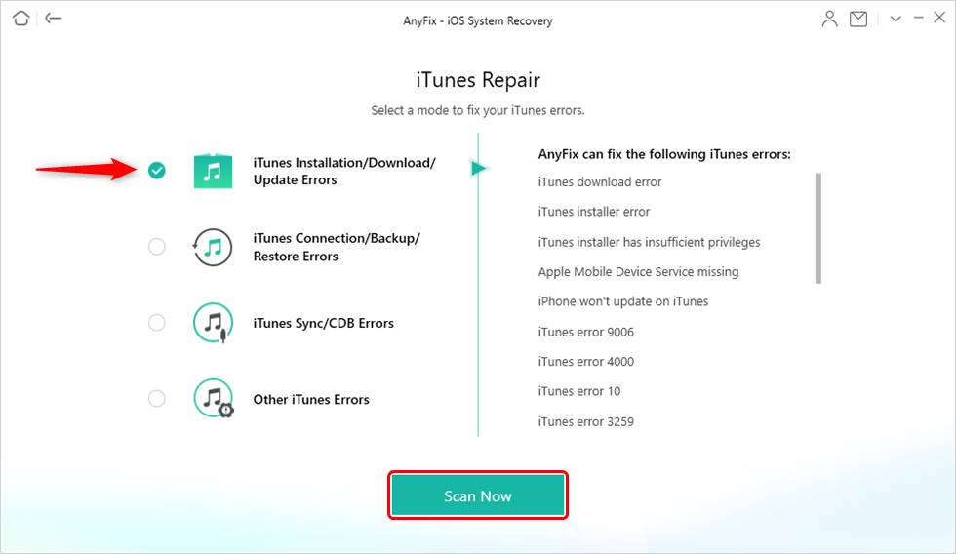The height and width of the screenshot is (554, 956).
Task: Click 'iTunes error 3259' entry
Action: (586, 421)
